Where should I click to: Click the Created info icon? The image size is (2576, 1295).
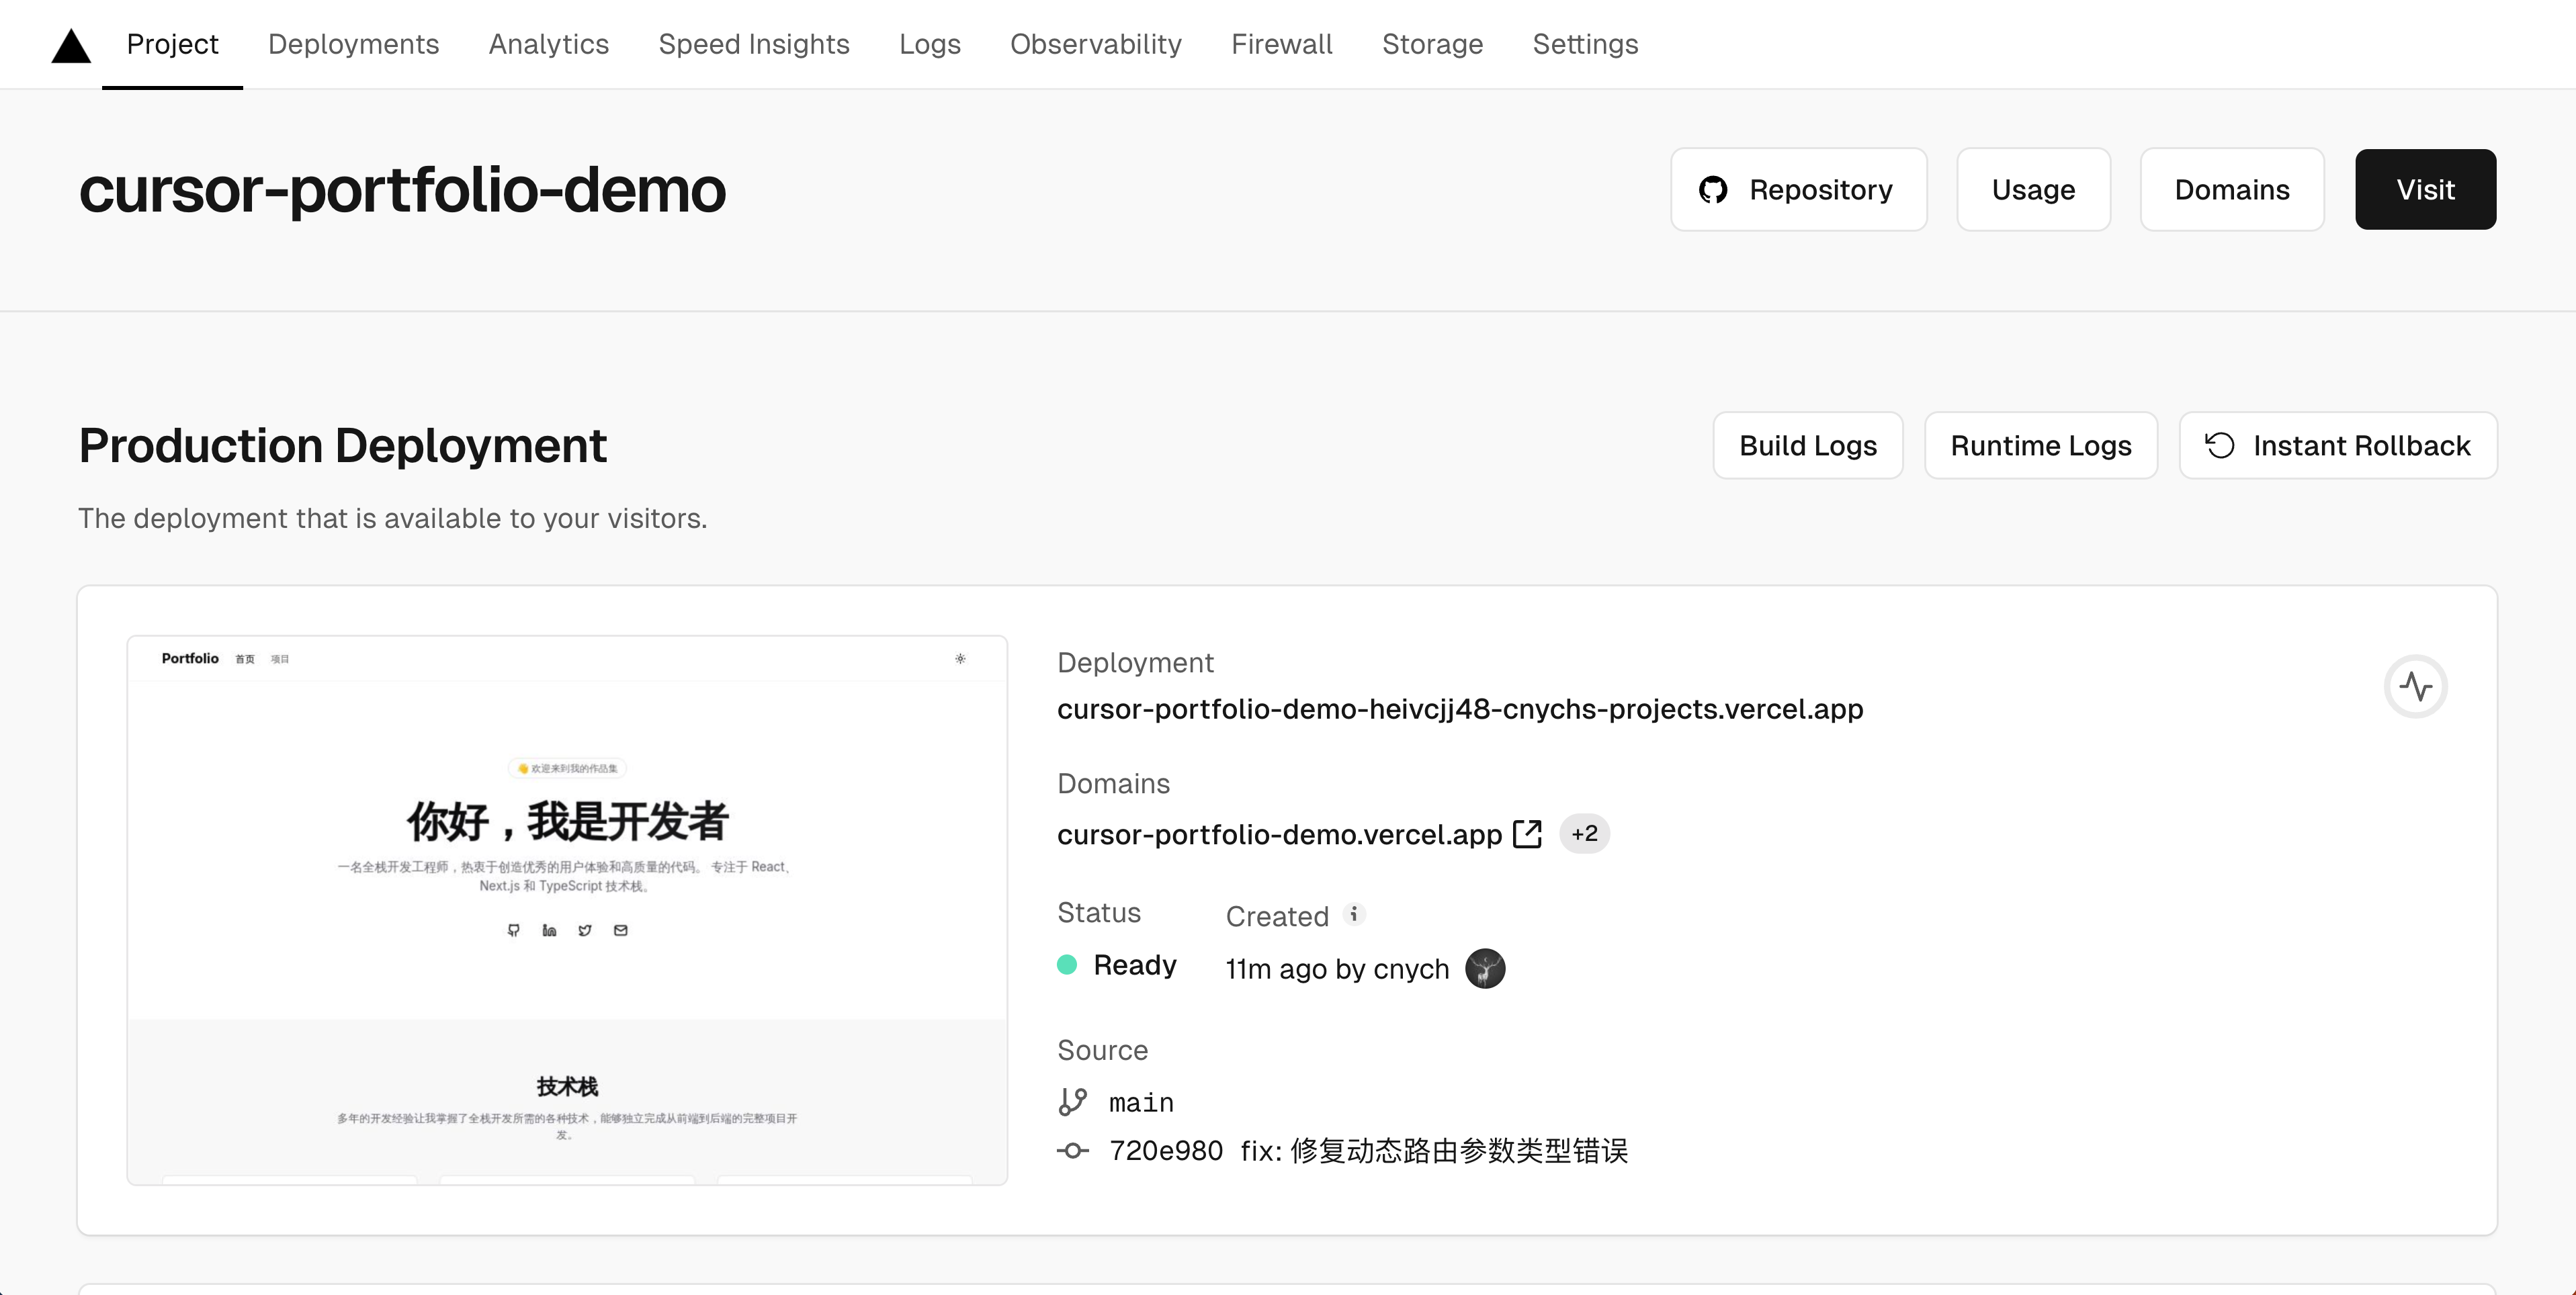click(x=1353, y=914)
